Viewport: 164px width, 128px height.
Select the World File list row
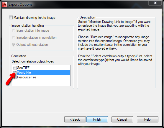click(x=43, y=73)
